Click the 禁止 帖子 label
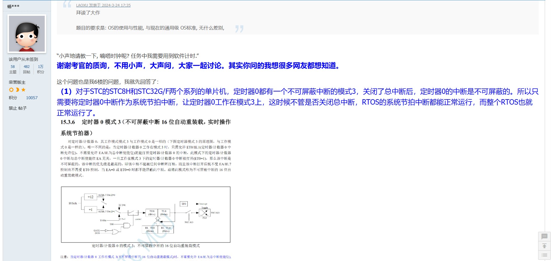 pos(18,108)
